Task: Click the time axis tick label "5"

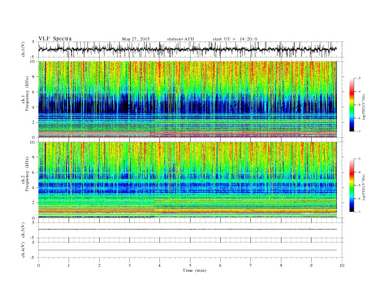Action: pyautogui.click(x=190, y=265)
